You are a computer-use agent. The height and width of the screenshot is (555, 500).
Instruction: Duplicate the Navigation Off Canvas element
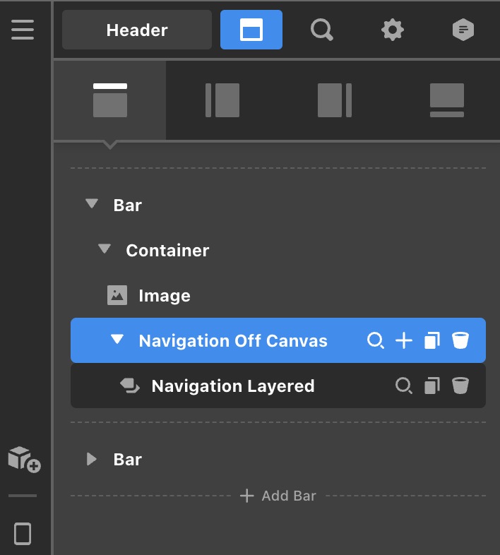click(432, 341)
